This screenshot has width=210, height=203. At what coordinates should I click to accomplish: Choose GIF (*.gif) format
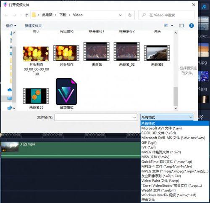click(175, 142)
